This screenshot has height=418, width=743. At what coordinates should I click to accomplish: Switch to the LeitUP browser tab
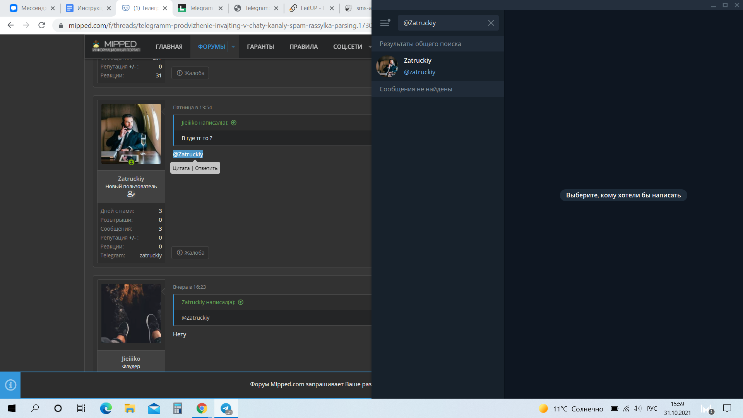(312, 8)
